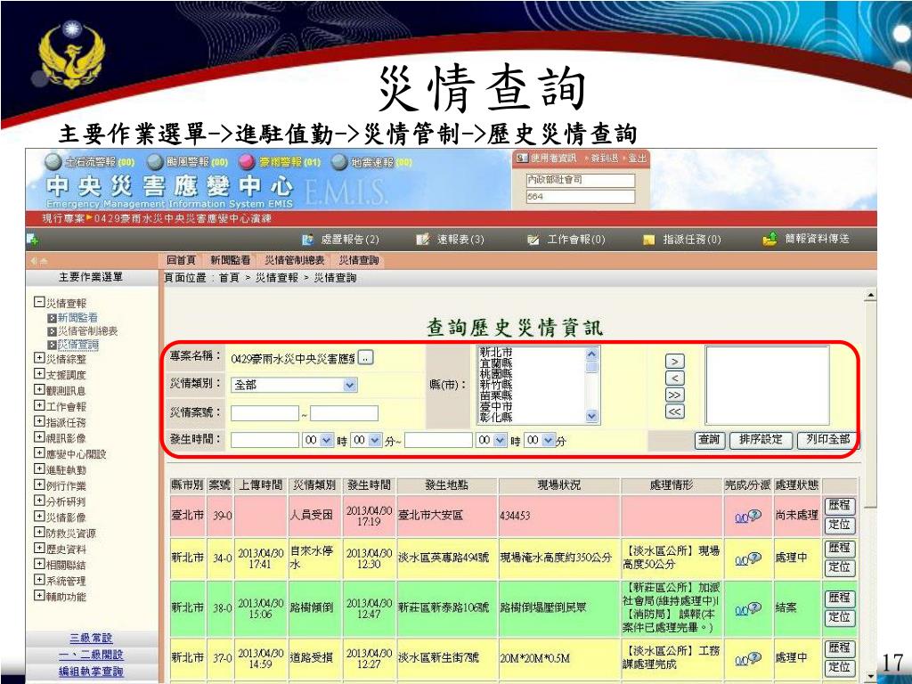912x684 pixels.
Task: Click 定位 button for case 37-0
Action: (x=839, y=667)
